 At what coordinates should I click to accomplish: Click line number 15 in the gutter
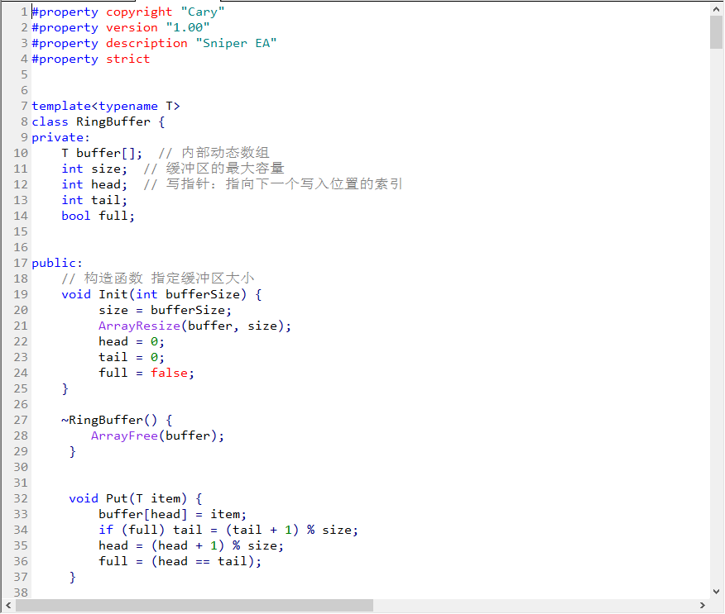click(21, 231)
